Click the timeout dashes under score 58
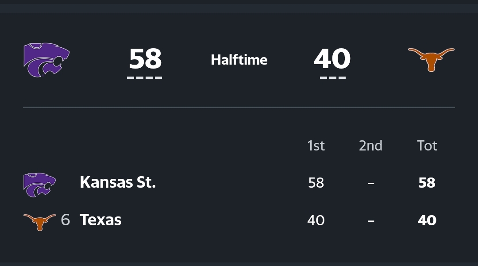 tap(145, 78)
